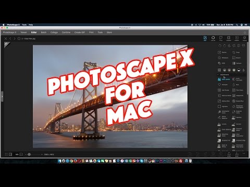Show image info icon next to filename
Image resolution: width=250 pixels, height=187 pixels.
coord(19,38)
